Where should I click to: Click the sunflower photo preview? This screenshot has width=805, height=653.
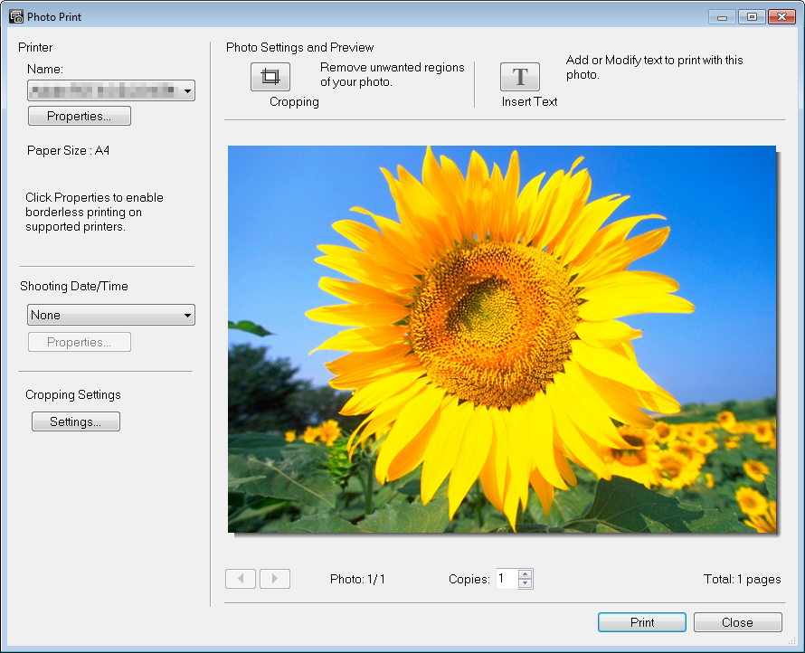click(x=502, y=339)
